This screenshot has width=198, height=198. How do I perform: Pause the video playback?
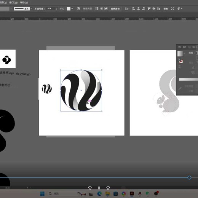pyautogui.click(x=99, y=188)
